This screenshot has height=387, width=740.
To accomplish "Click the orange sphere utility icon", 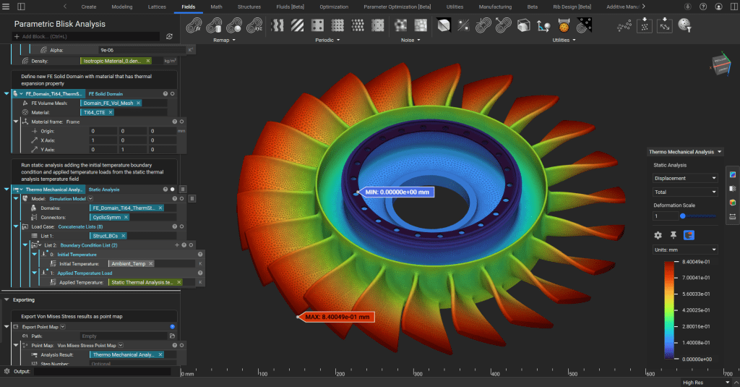I will (564, 26).
